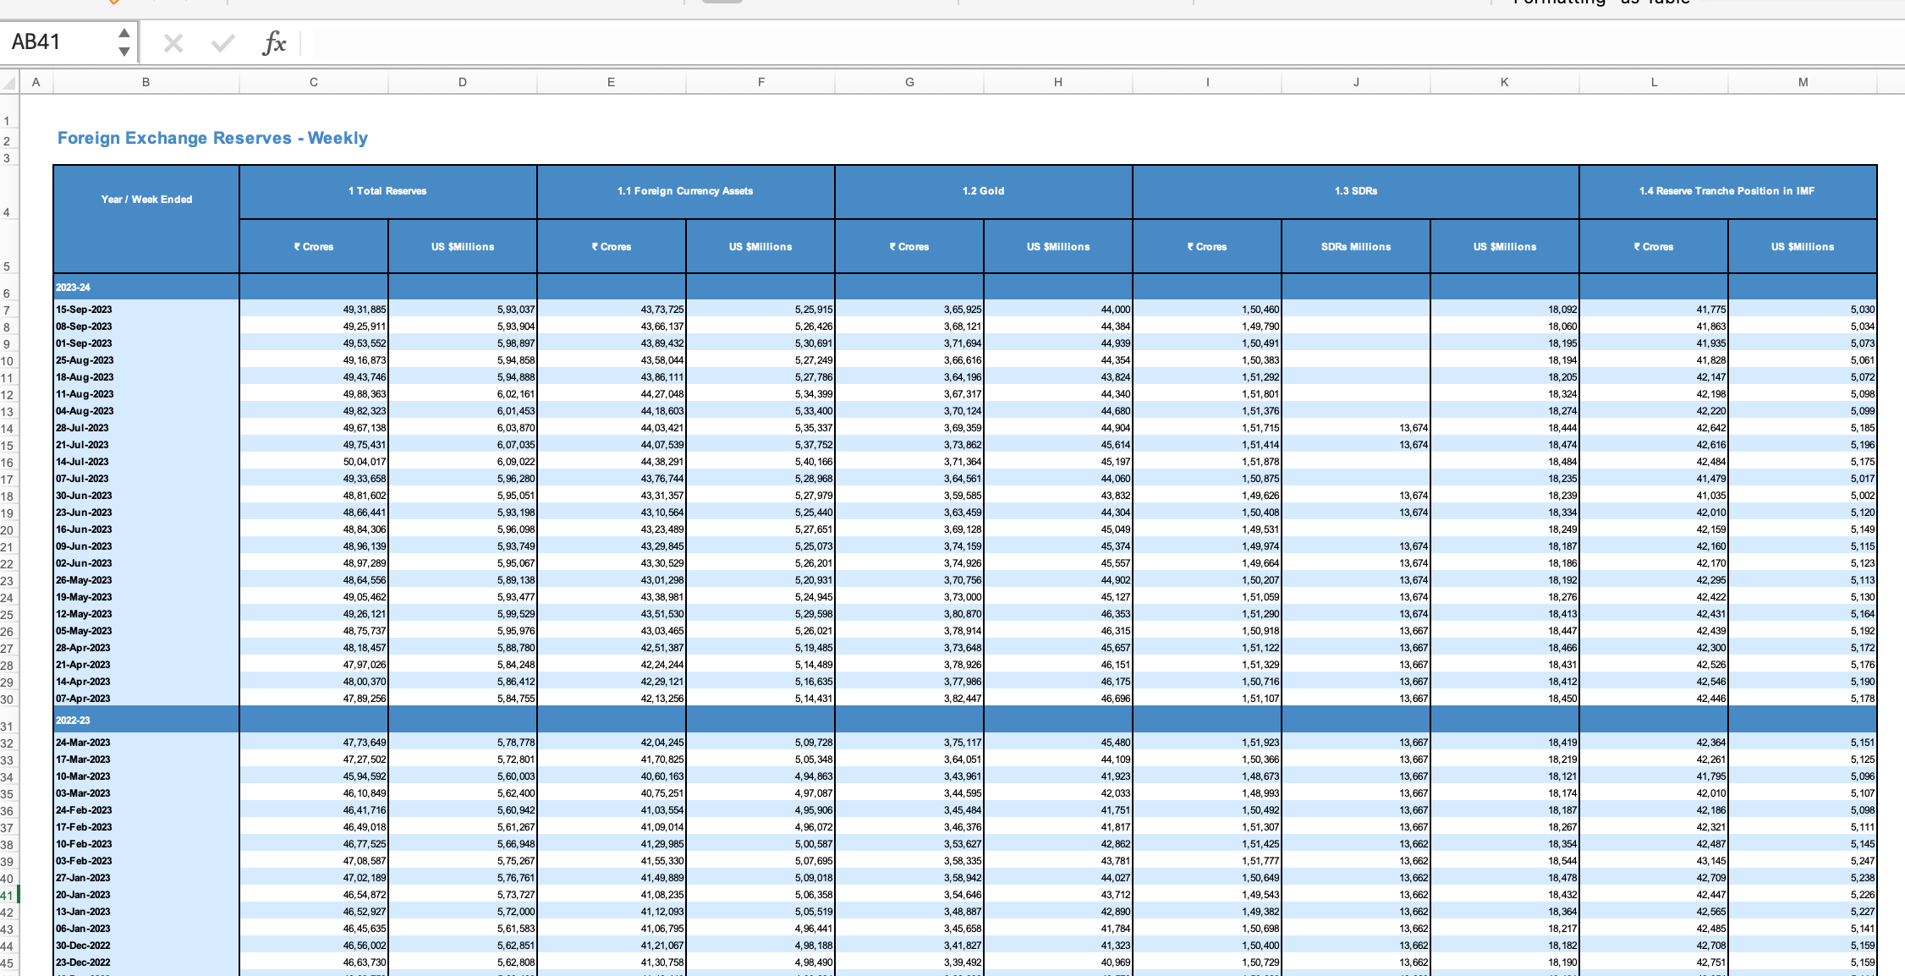Click the SDRs Millions subheader cell
Image resolution: width=1905 pixels, height=976 pixels.
1355,247
